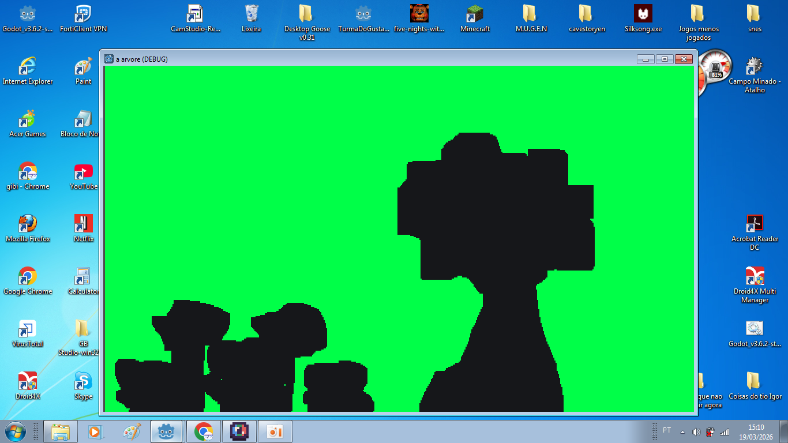
Task: Open the Windows Start menu
Action: [16, 431]
